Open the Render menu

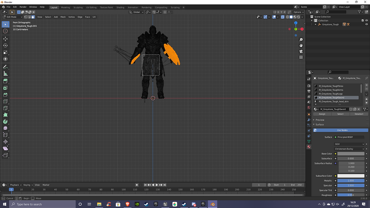pyautogui.click(x=23, y=7)
